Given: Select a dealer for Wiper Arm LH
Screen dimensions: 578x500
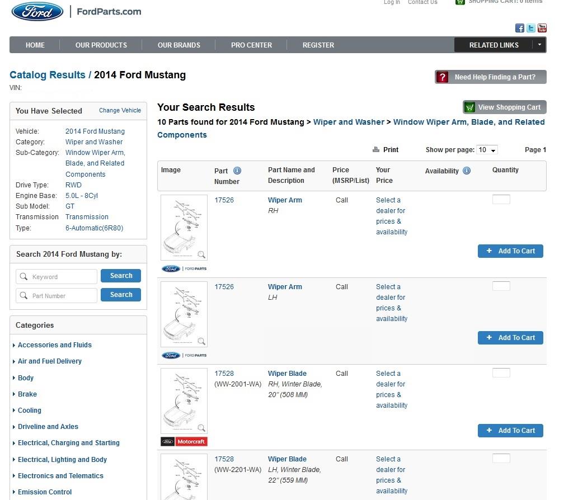Looking at the screenshot, I should (x=392, y=303).
